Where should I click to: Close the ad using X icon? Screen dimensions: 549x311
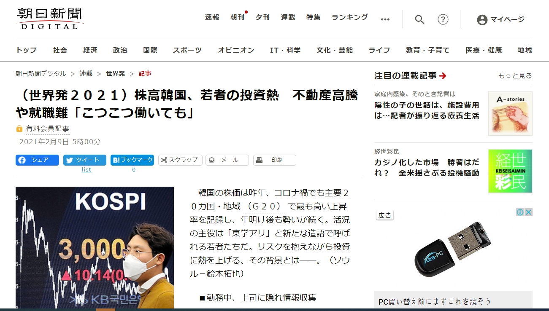coord(528,212)
